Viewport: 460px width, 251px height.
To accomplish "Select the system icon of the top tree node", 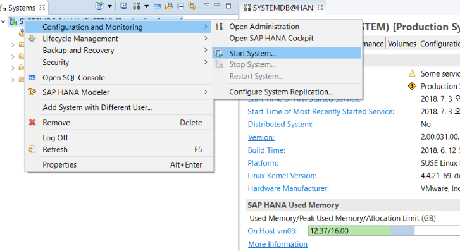I will click(13, 21).
